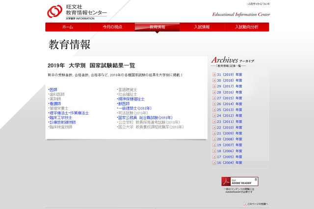The image size is (314, 209).
Task: Click arrow icon beside 27 (2015) 年度
Action: [214, 98]
